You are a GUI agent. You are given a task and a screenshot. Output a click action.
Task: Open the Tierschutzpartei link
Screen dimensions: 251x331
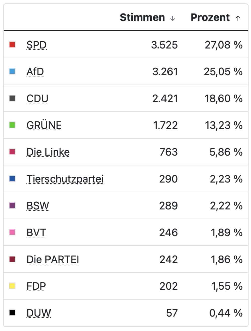point(65,179)
